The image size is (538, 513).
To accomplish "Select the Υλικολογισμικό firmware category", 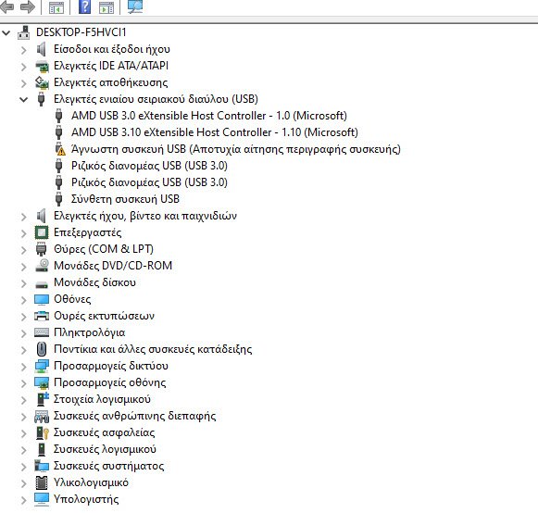I will (x=91, y=482).
